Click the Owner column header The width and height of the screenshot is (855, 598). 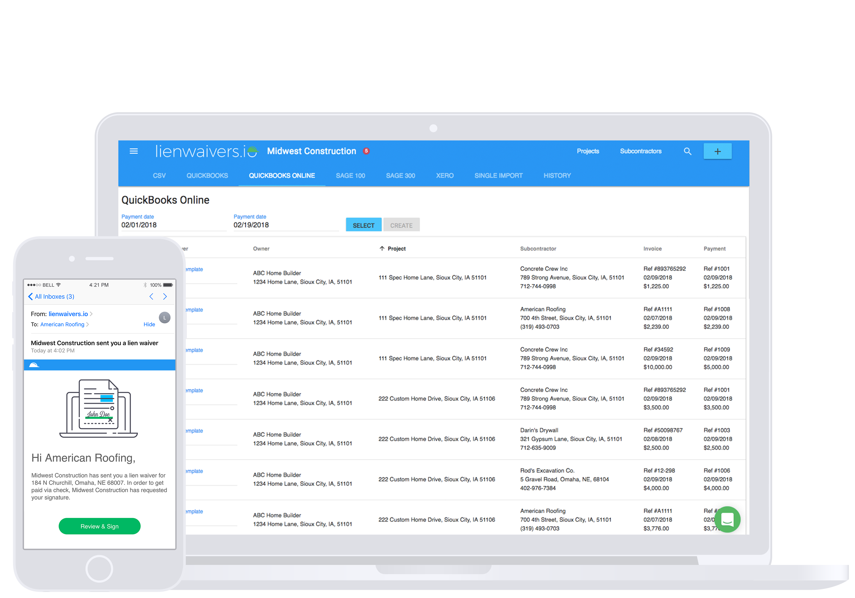tap(261, 249)
